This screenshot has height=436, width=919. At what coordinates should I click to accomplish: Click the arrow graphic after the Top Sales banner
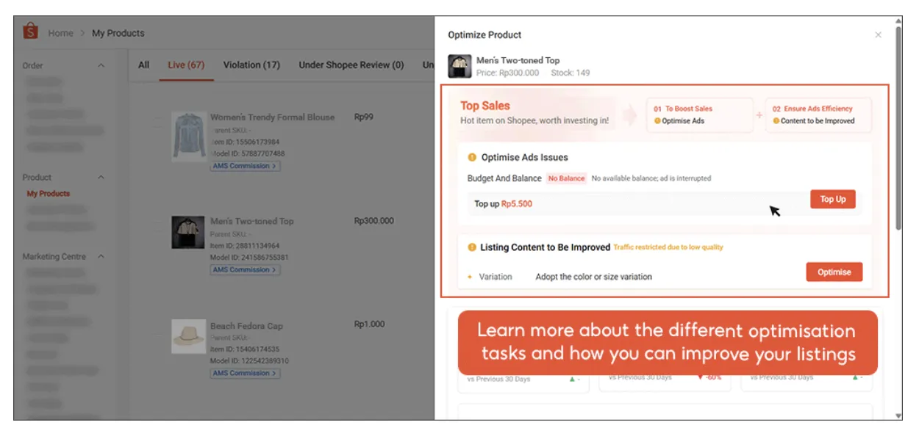(x=629, y=115)
